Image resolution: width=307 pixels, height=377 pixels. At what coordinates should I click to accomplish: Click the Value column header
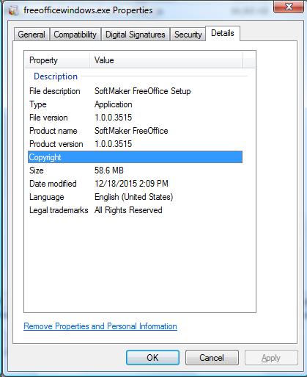click(166, 60)
